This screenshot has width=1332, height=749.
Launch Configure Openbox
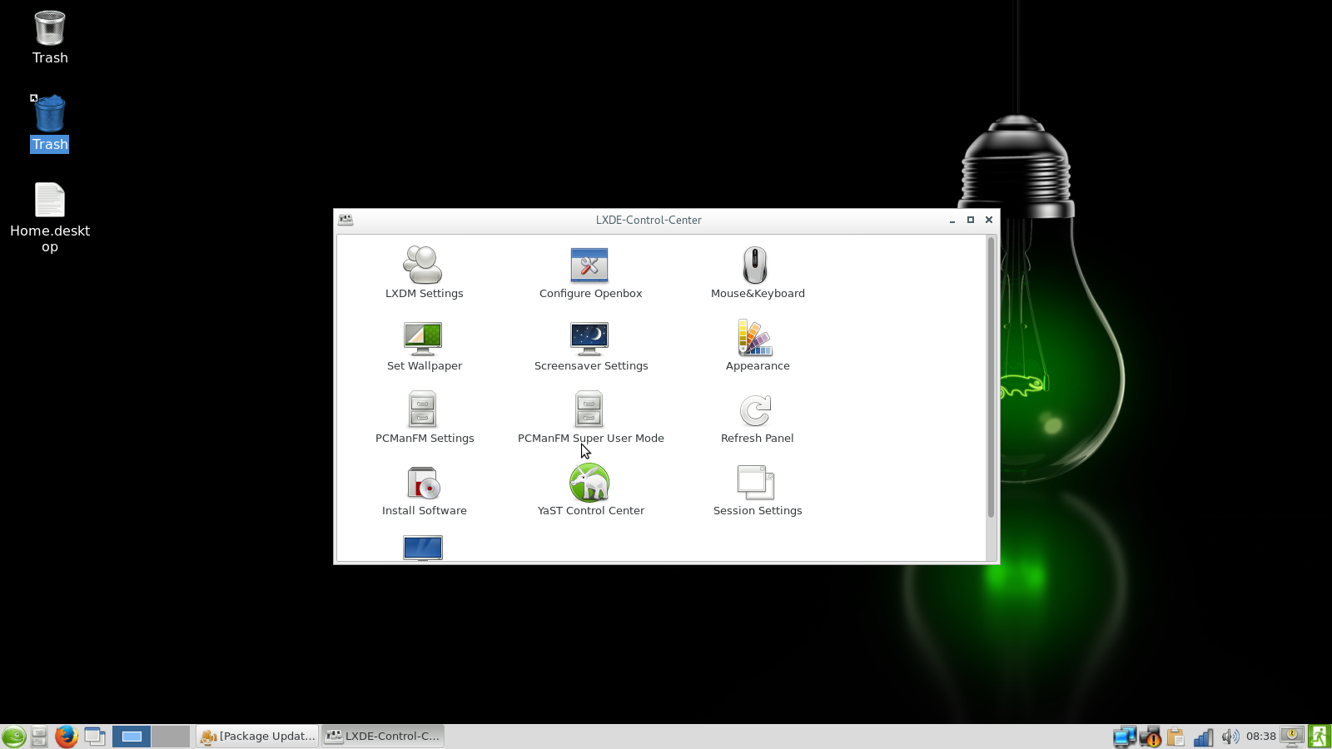589,266
